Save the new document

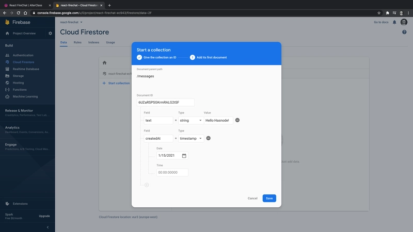(x=269, y=198)
